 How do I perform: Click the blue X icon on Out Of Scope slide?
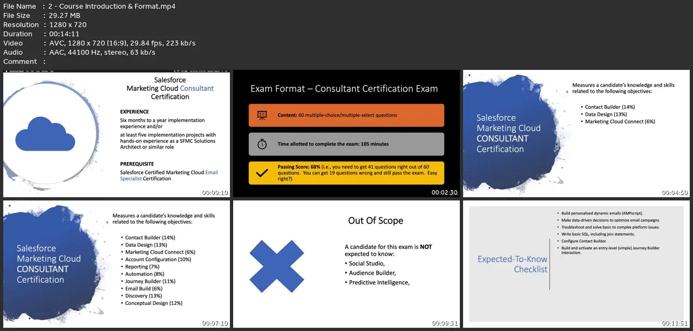(277, 267)
